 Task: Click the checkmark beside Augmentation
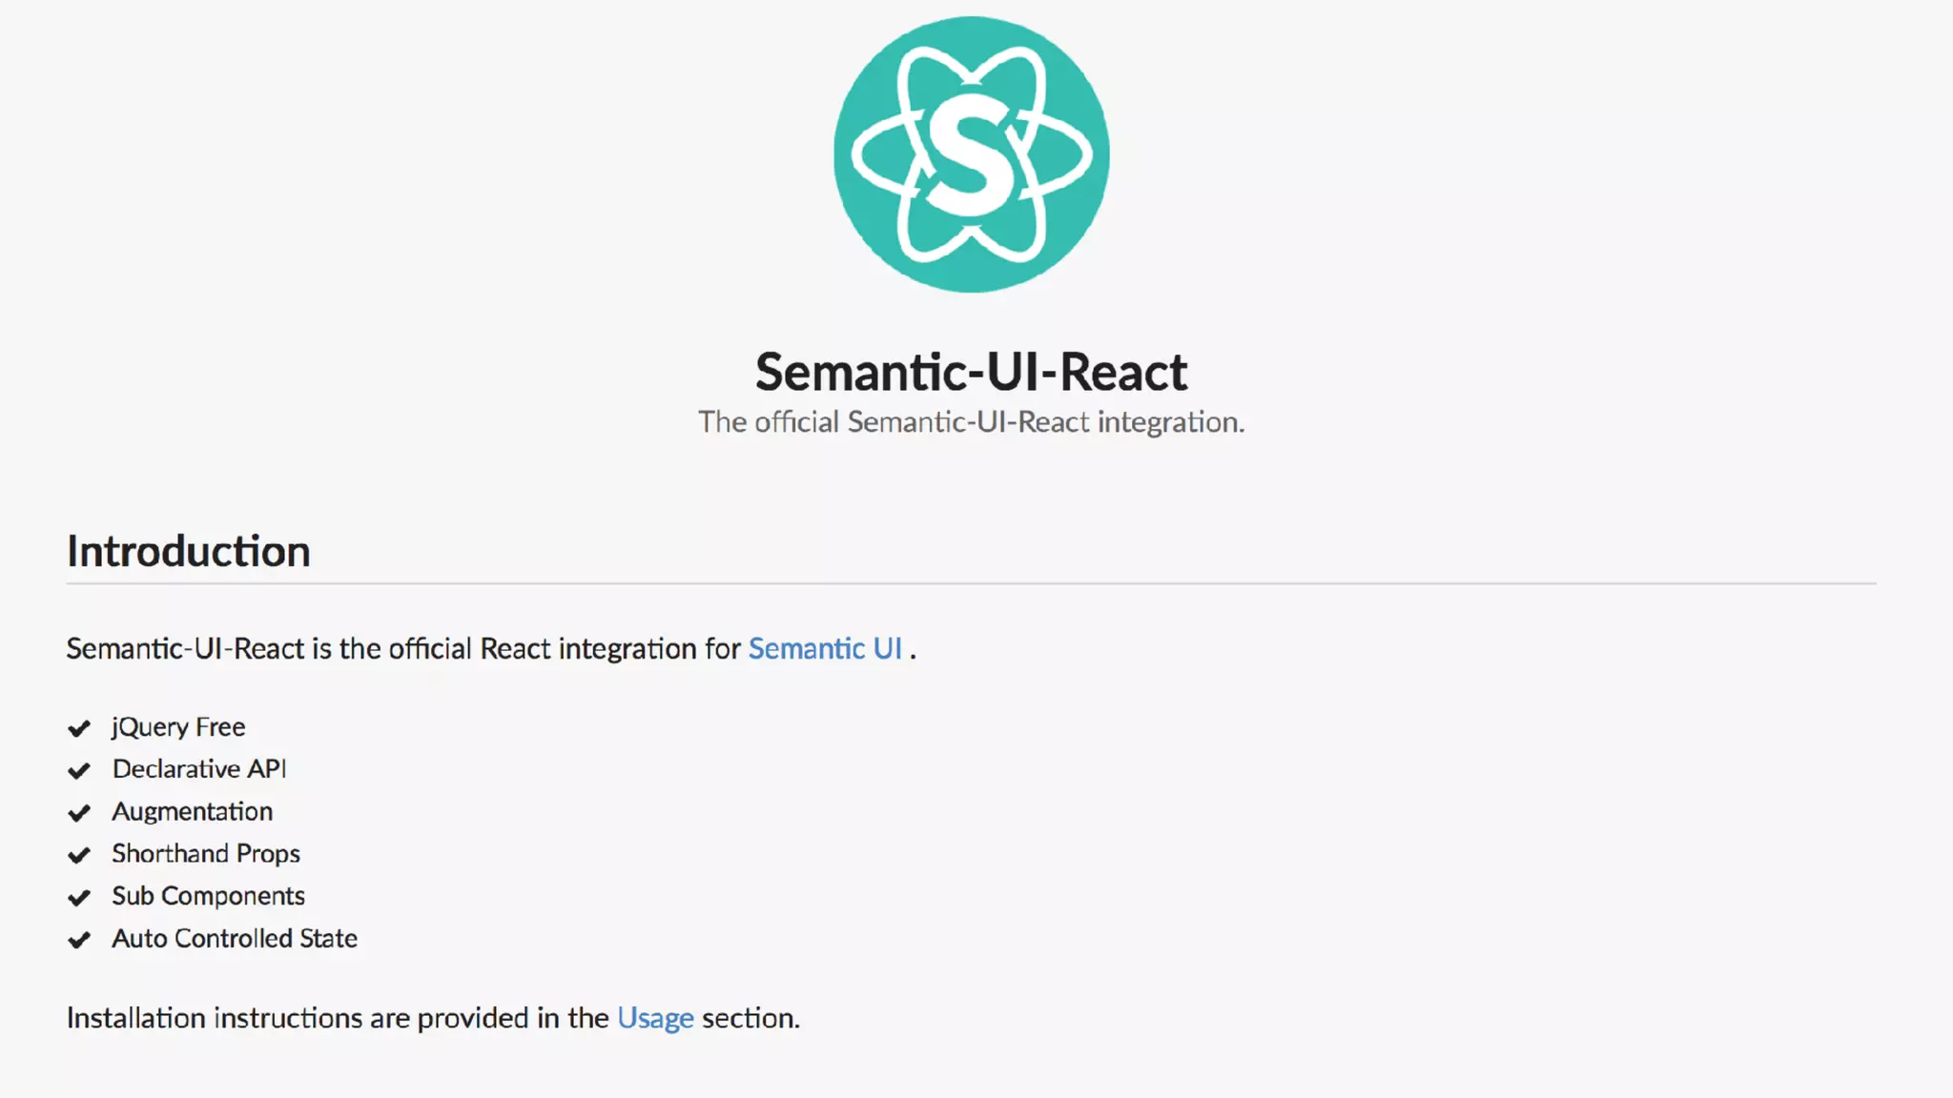(79, 813)
